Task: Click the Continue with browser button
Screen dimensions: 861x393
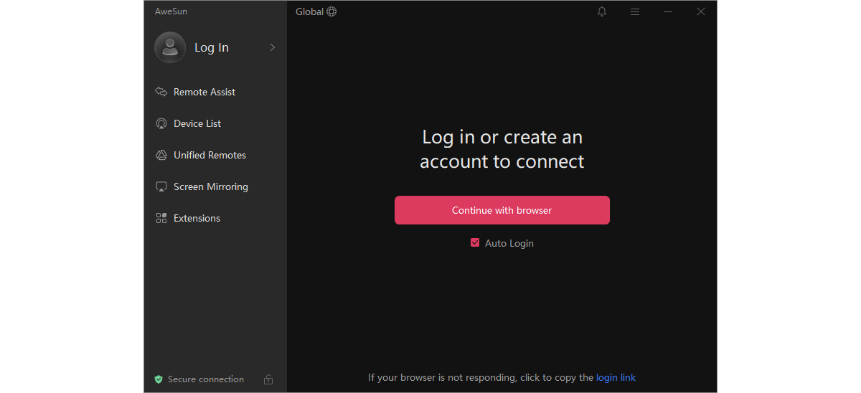Action: [502, 210]
